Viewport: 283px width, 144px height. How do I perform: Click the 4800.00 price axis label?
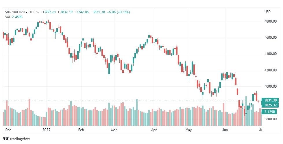click(270, 21)
